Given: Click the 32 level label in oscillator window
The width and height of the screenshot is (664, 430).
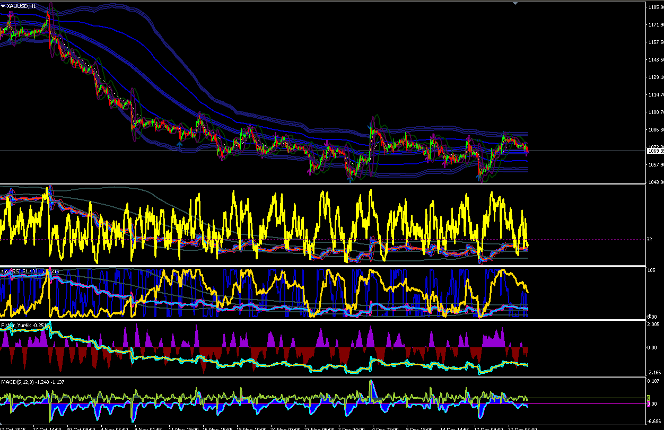Looking at the screenshot, I should [x=650, y=240].
